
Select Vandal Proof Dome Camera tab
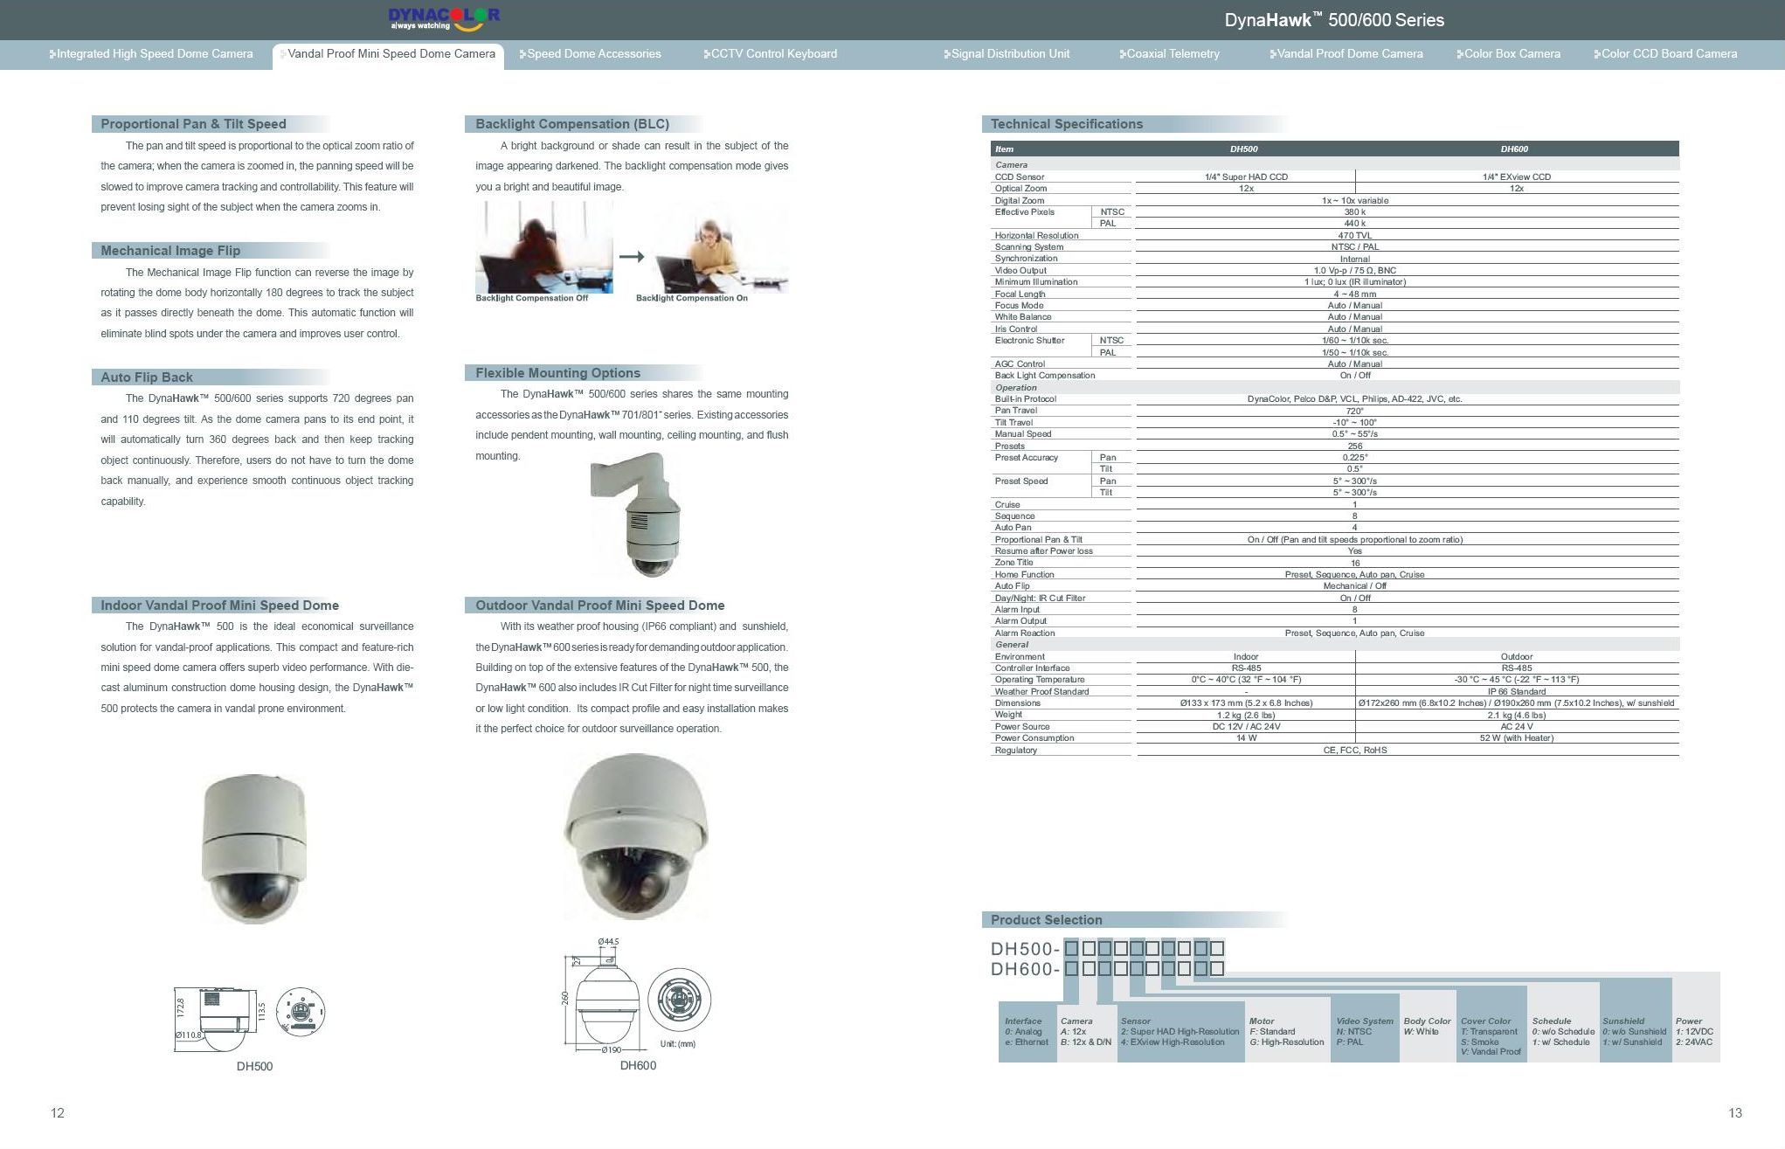[x=1346, y=54]
